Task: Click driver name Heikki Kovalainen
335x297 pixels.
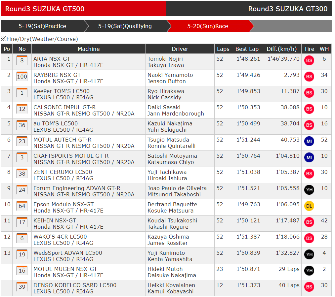Action: (171, 285)
